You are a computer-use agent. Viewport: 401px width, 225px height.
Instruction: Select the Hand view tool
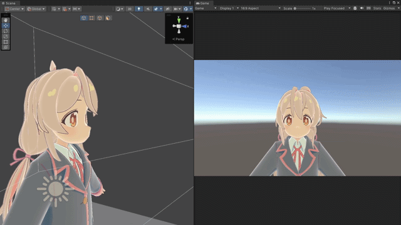tap(6, 20)
